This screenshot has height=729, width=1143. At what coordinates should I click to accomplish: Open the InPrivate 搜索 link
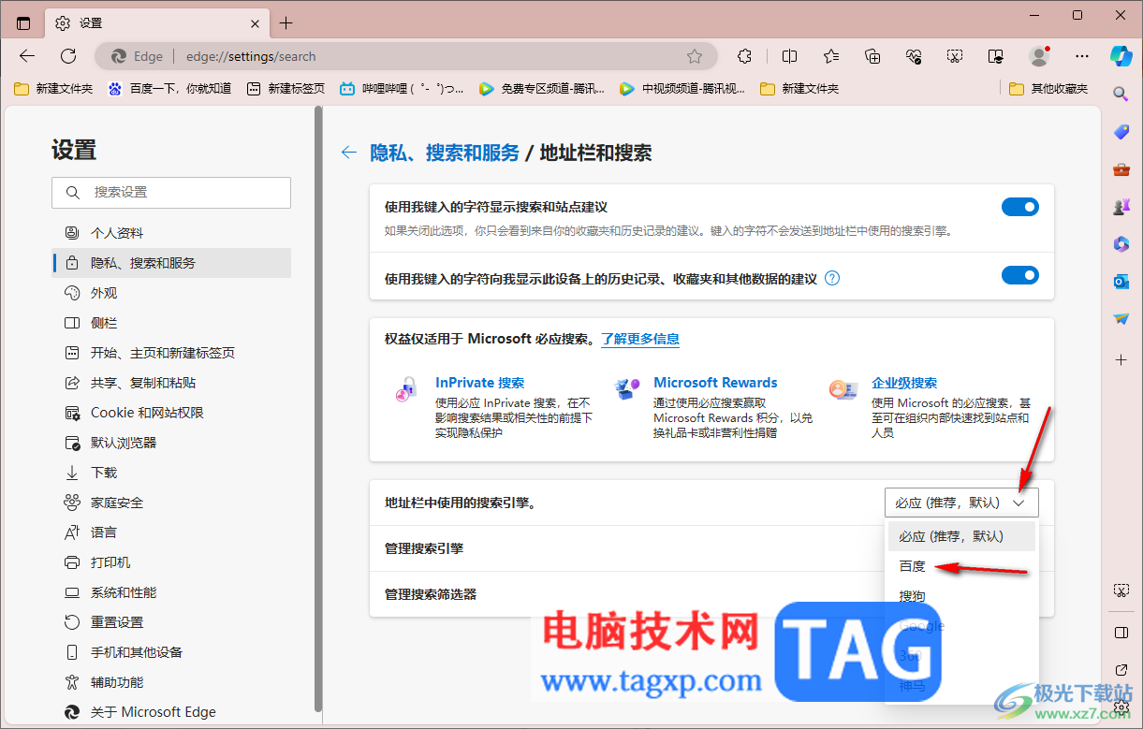pyautogui.click(x=479, y=383)
